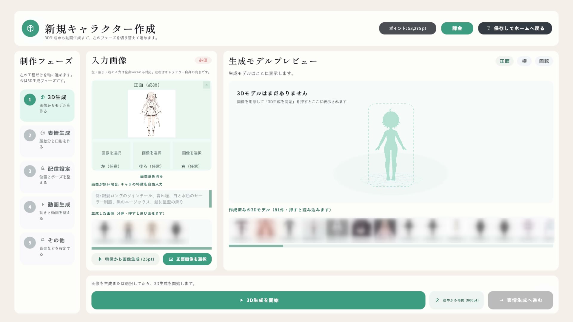Viewport: 573px width, 322px height.
Task: Open the 動画生成 phase
Action: (x=47, y=213)
